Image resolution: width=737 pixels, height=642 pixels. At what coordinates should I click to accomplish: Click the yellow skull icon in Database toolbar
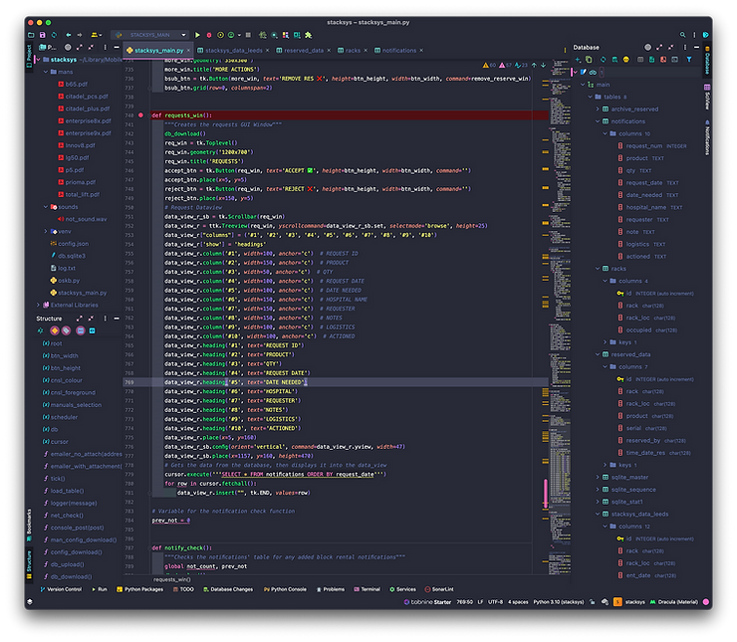click(x=626, y=60)
